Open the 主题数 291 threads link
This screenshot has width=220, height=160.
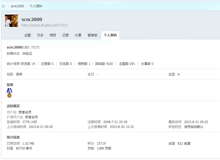click(127, 64)
